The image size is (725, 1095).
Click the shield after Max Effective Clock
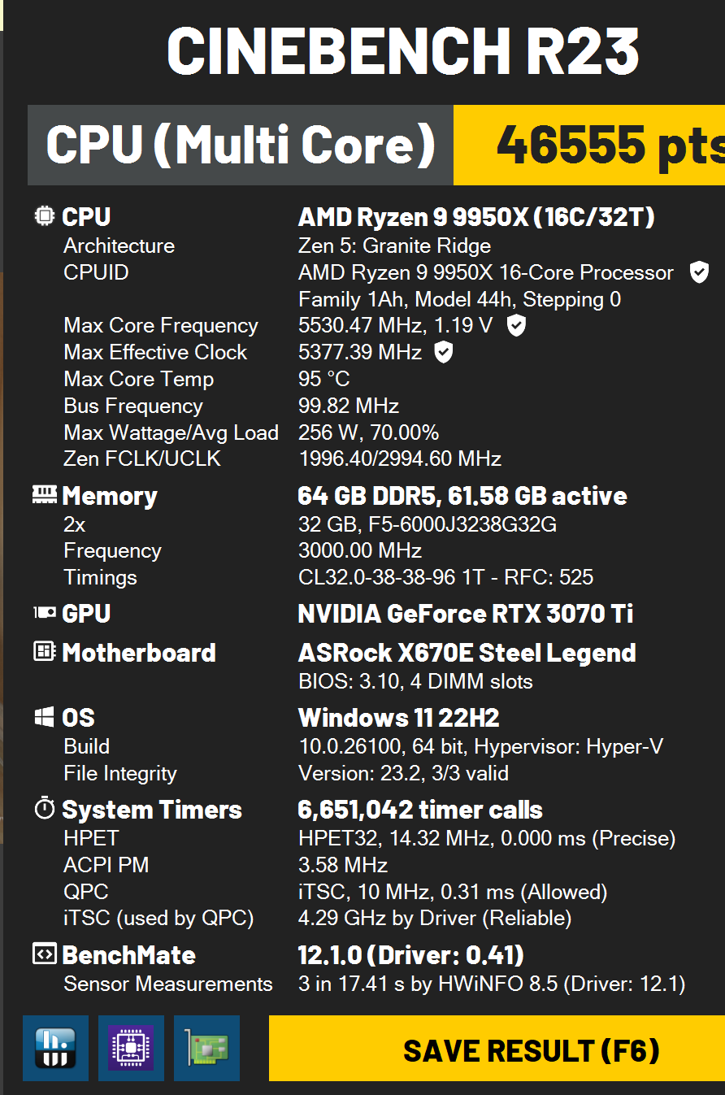click(443, 352)
